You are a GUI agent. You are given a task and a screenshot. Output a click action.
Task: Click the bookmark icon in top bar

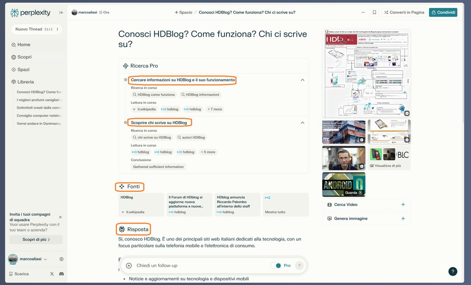[x=374, y=12]
